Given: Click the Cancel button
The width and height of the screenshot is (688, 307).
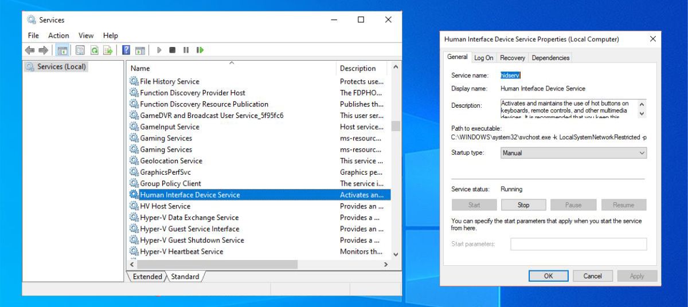Looking at the screenshot, I should coord(593,276).
